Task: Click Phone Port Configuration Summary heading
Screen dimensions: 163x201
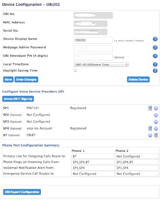Action: coord(31,145)
